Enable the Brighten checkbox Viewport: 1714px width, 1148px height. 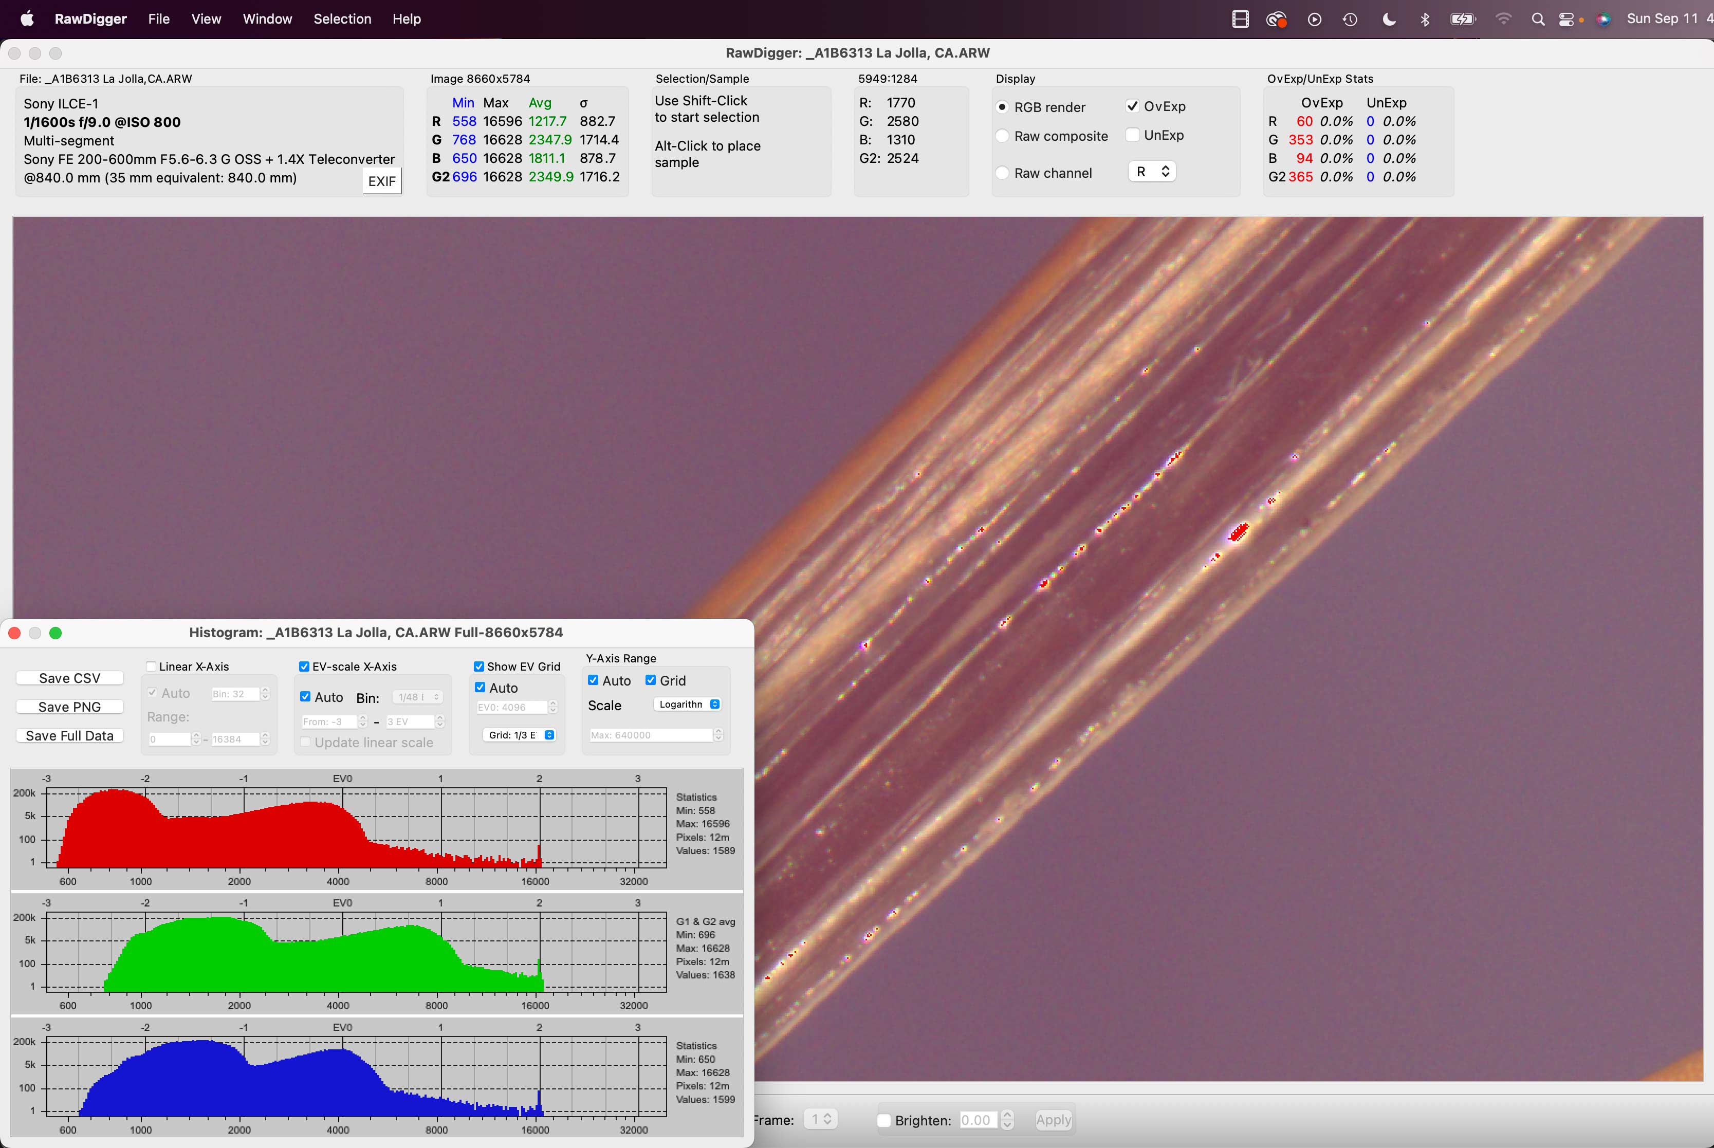click(x=883, y=1120)
